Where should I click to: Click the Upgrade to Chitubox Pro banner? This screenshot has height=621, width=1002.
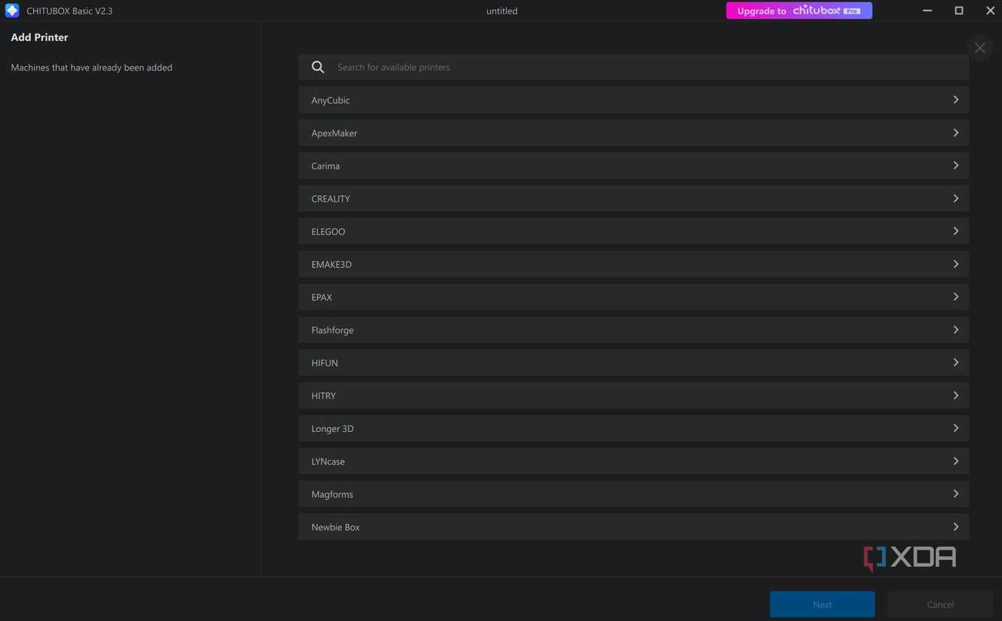(x=799, y=10)
